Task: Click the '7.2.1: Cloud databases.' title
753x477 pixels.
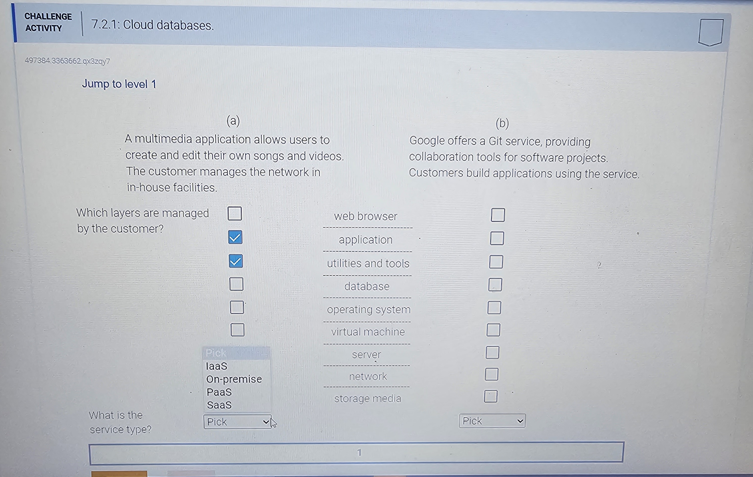Action: (x=153, y=25)
